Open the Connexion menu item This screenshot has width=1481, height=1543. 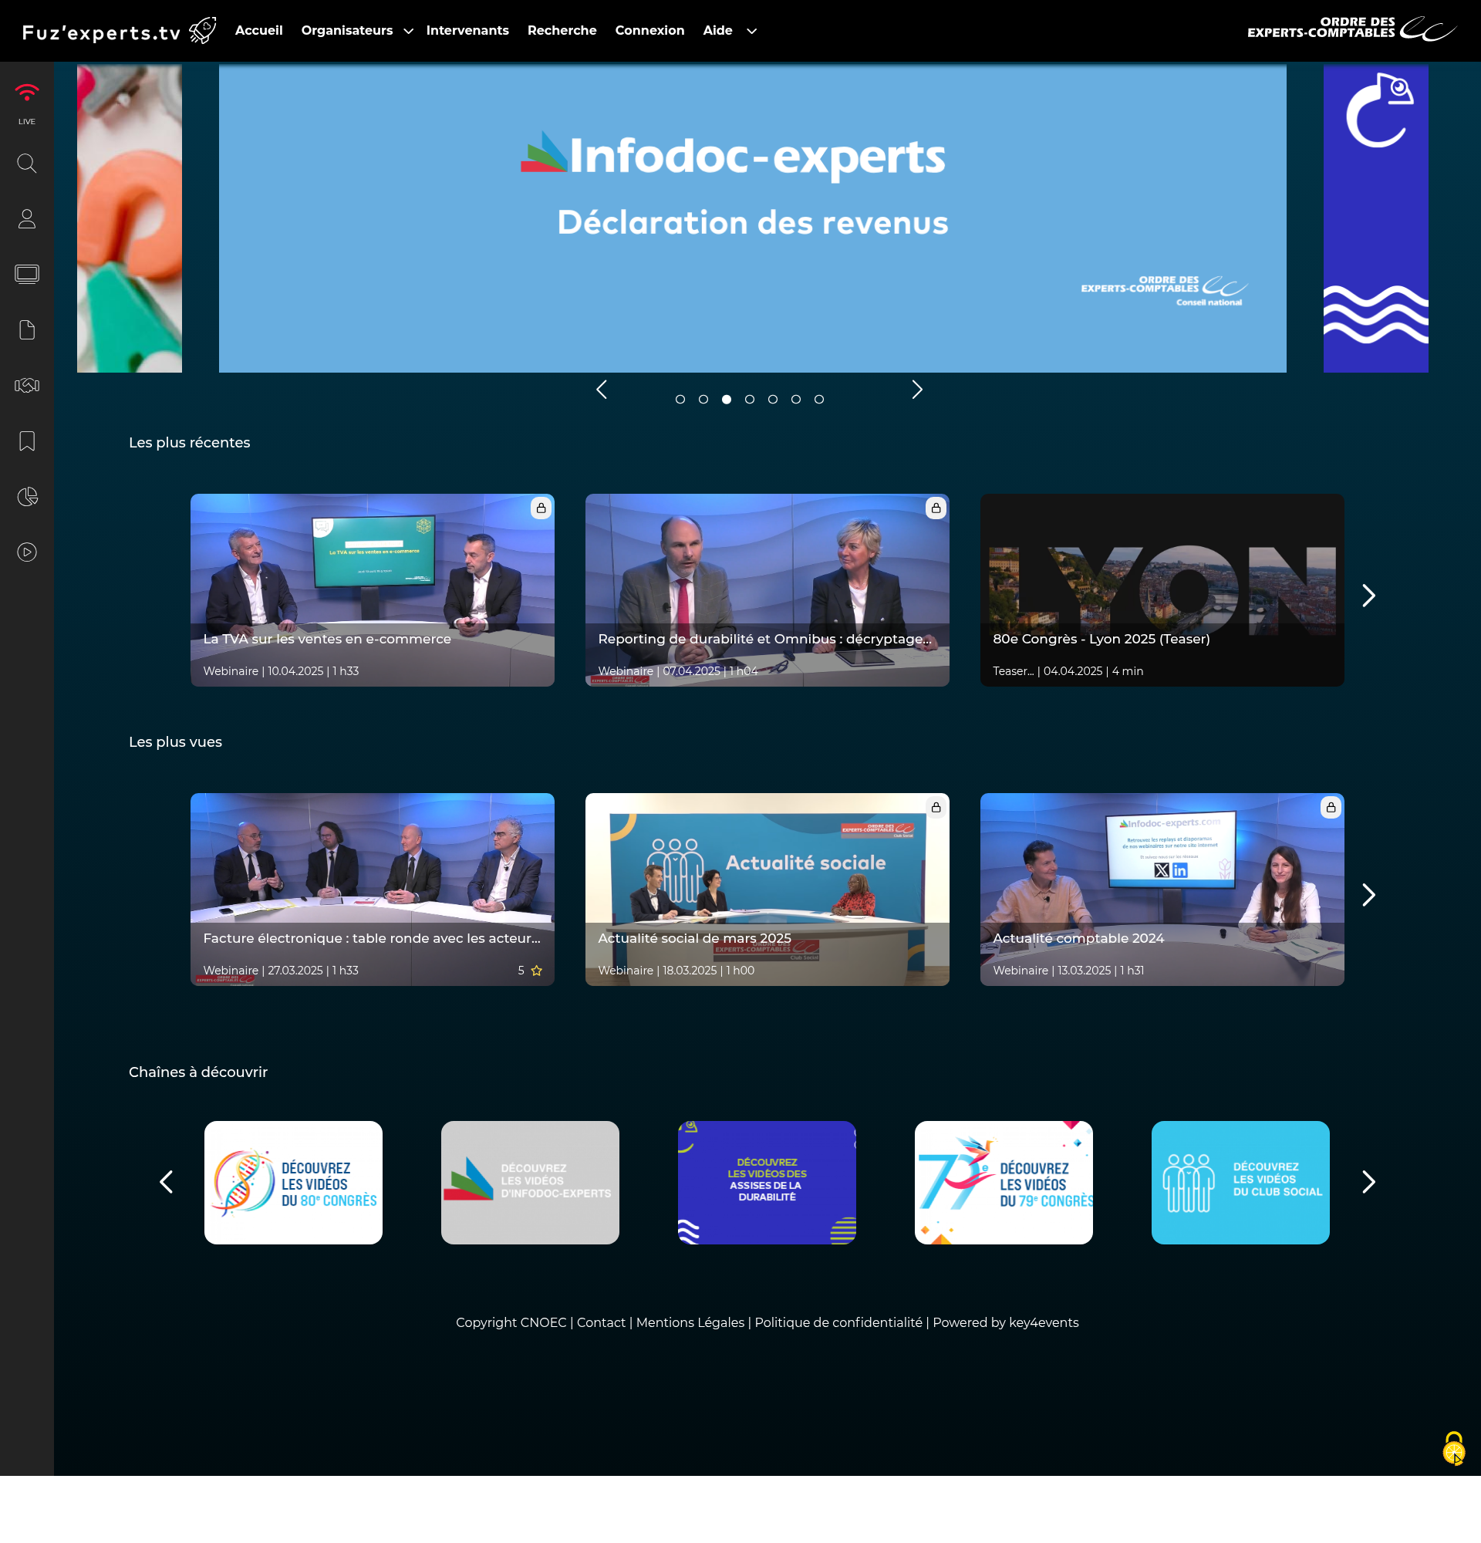point(649,31)
